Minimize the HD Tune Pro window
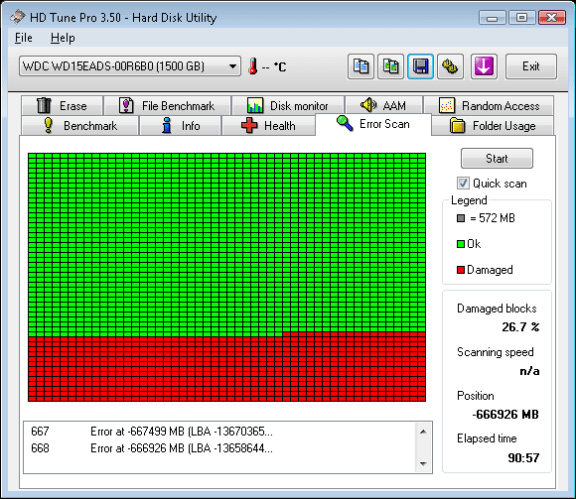 coord(493,18)
